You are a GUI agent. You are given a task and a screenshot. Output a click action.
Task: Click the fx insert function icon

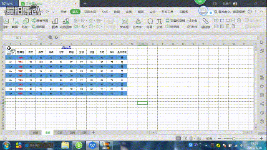pos(56,37)
